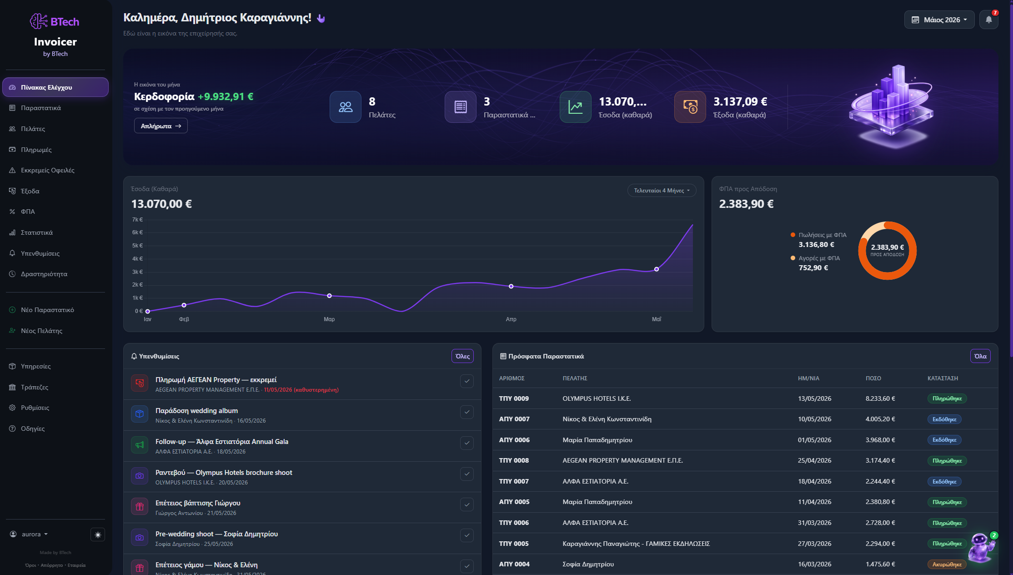Click the Γιώργος baptism anniversary gift icon
Screen dimensions: 1013x575
point(140,506)
